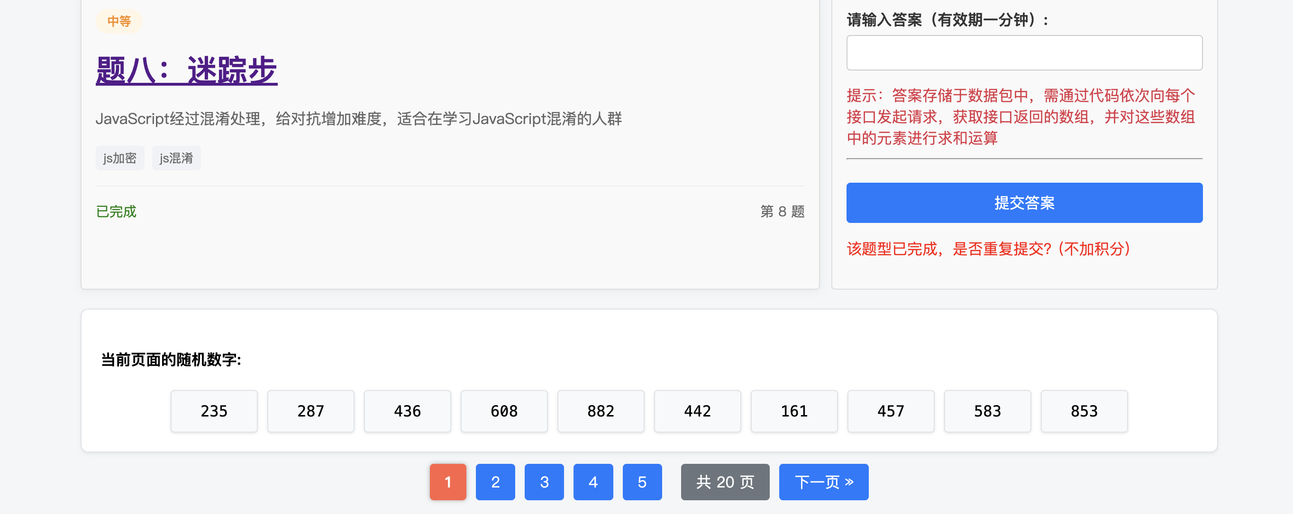Click the 已完成 status text
Screen dimensions: 1293x514
(116, 212)
